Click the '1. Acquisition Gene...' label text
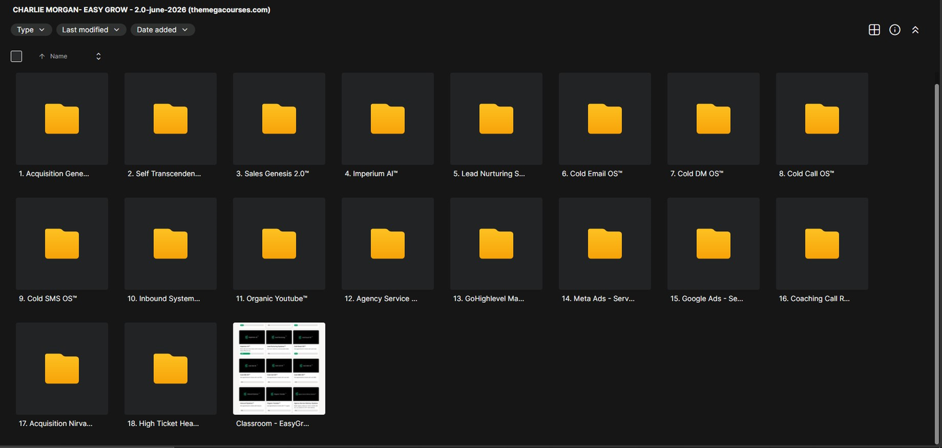Image resolution: width=942 pixels, height=448 pixels. (x=54, y=174)
